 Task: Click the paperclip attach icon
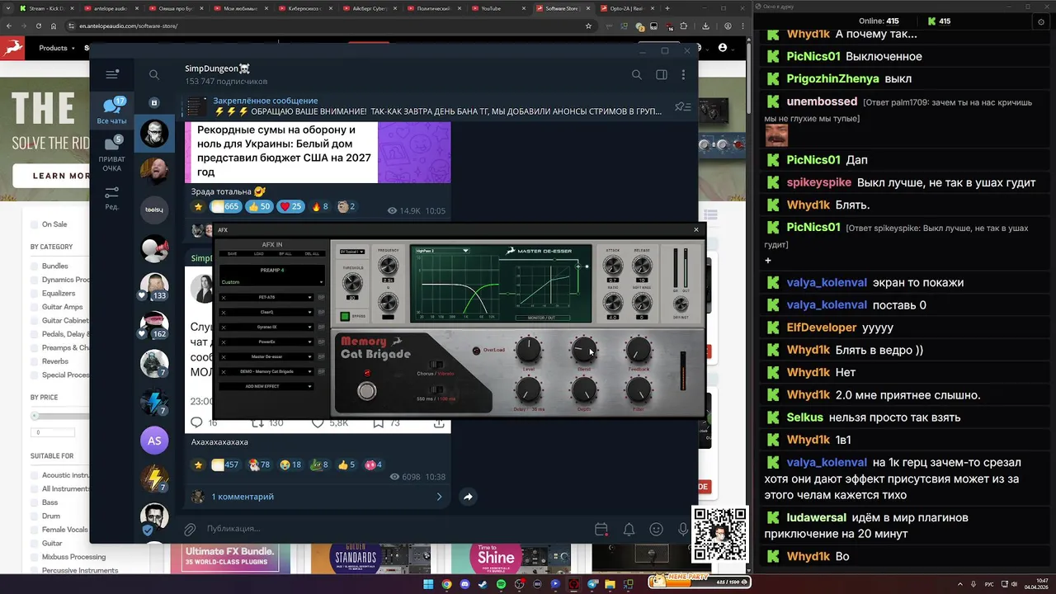coord(190,529)
